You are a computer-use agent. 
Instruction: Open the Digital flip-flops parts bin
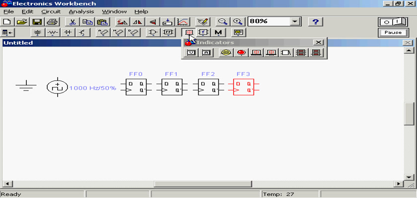tap(168, 33)
